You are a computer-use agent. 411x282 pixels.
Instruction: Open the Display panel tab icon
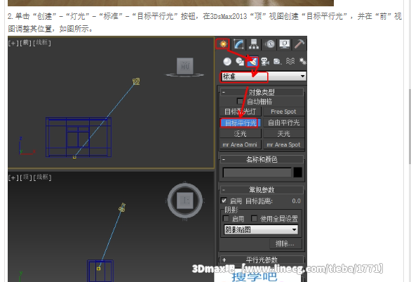284,44
